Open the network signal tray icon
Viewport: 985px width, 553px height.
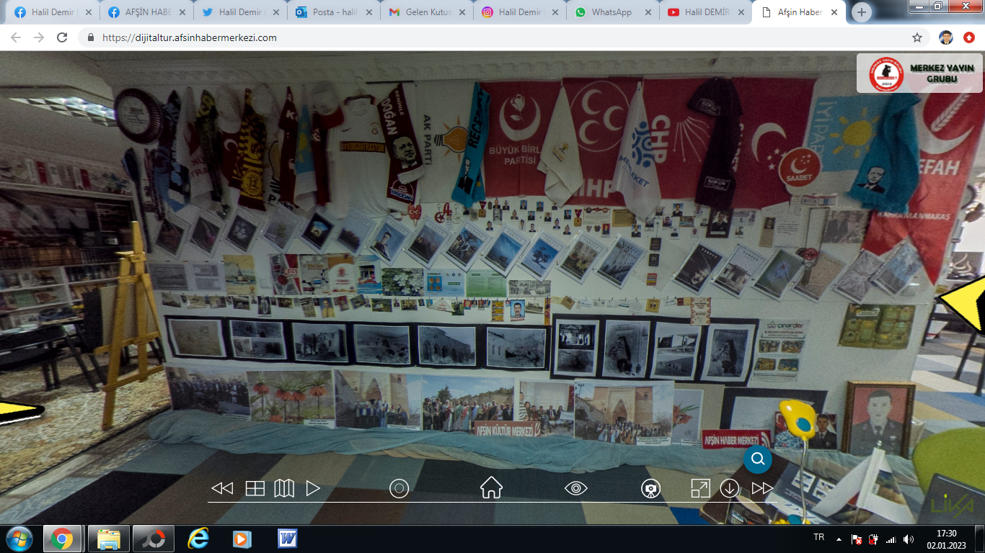click(x=891, y=539)
